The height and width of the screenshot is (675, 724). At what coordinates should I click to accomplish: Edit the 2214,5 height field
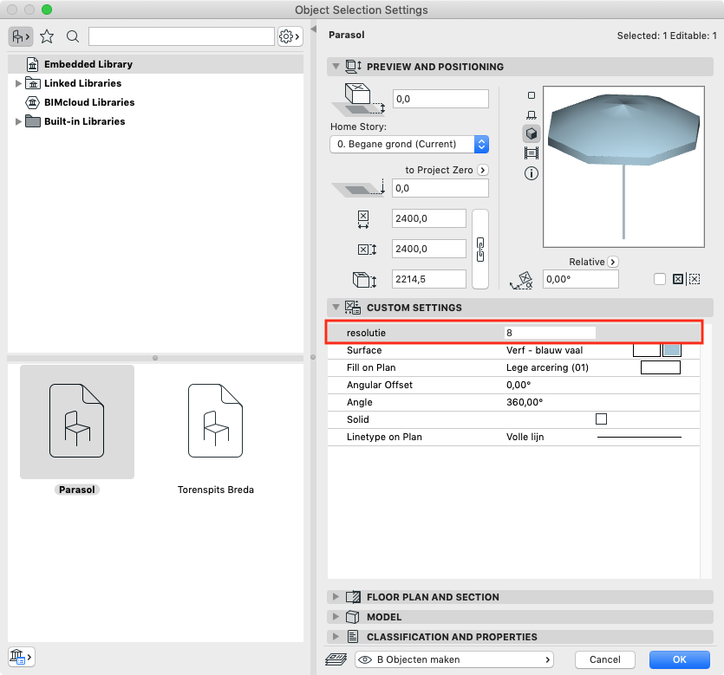(429, 279)
